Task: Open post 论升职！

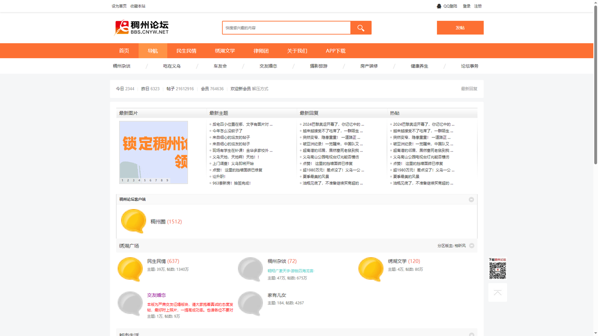Action: [219, 177]
